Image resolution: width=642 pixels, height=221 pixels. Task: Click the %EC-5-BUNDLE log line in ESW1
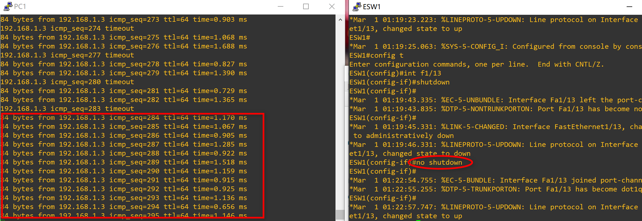pyautogui.click(x=495, y=180)
